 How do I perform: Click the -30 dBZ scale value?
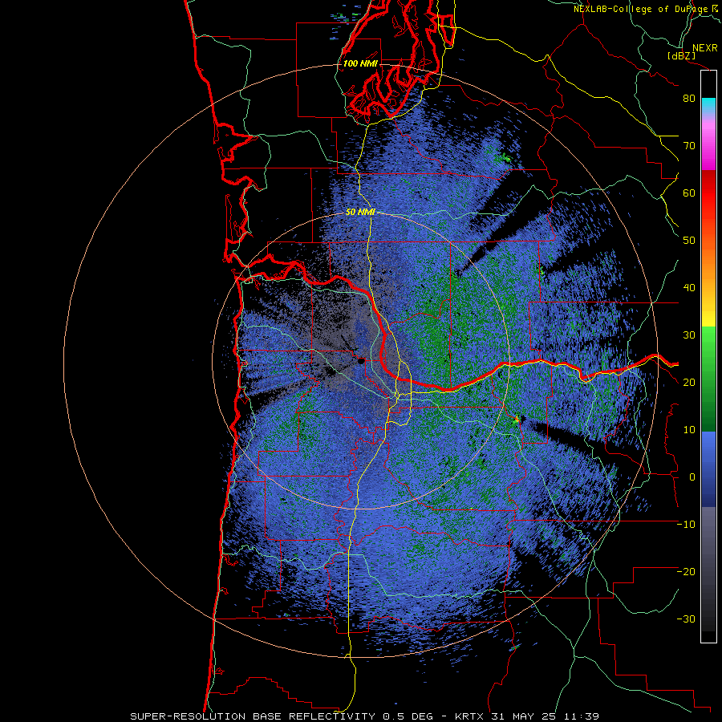[686, 619]
